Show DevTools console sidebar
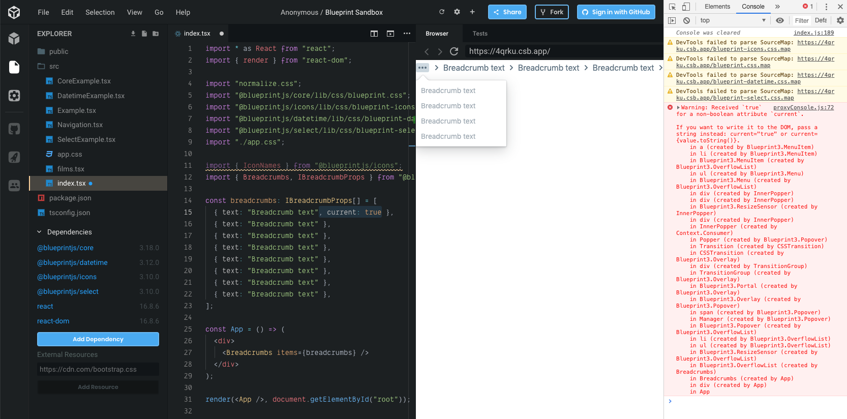 tap(672, 20)
